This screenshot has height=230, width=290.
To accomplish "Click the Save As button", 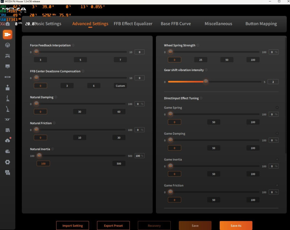I will pyautogui.click(x=236, y=226).
